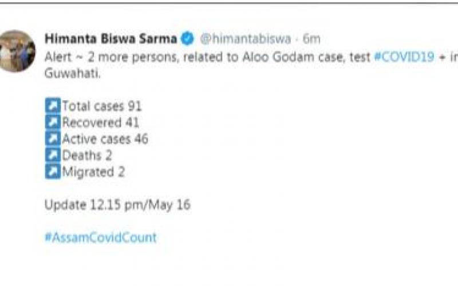Open the #AssamCovidCount hashtag
Viewport: 458px width, 286px height.
100,237
